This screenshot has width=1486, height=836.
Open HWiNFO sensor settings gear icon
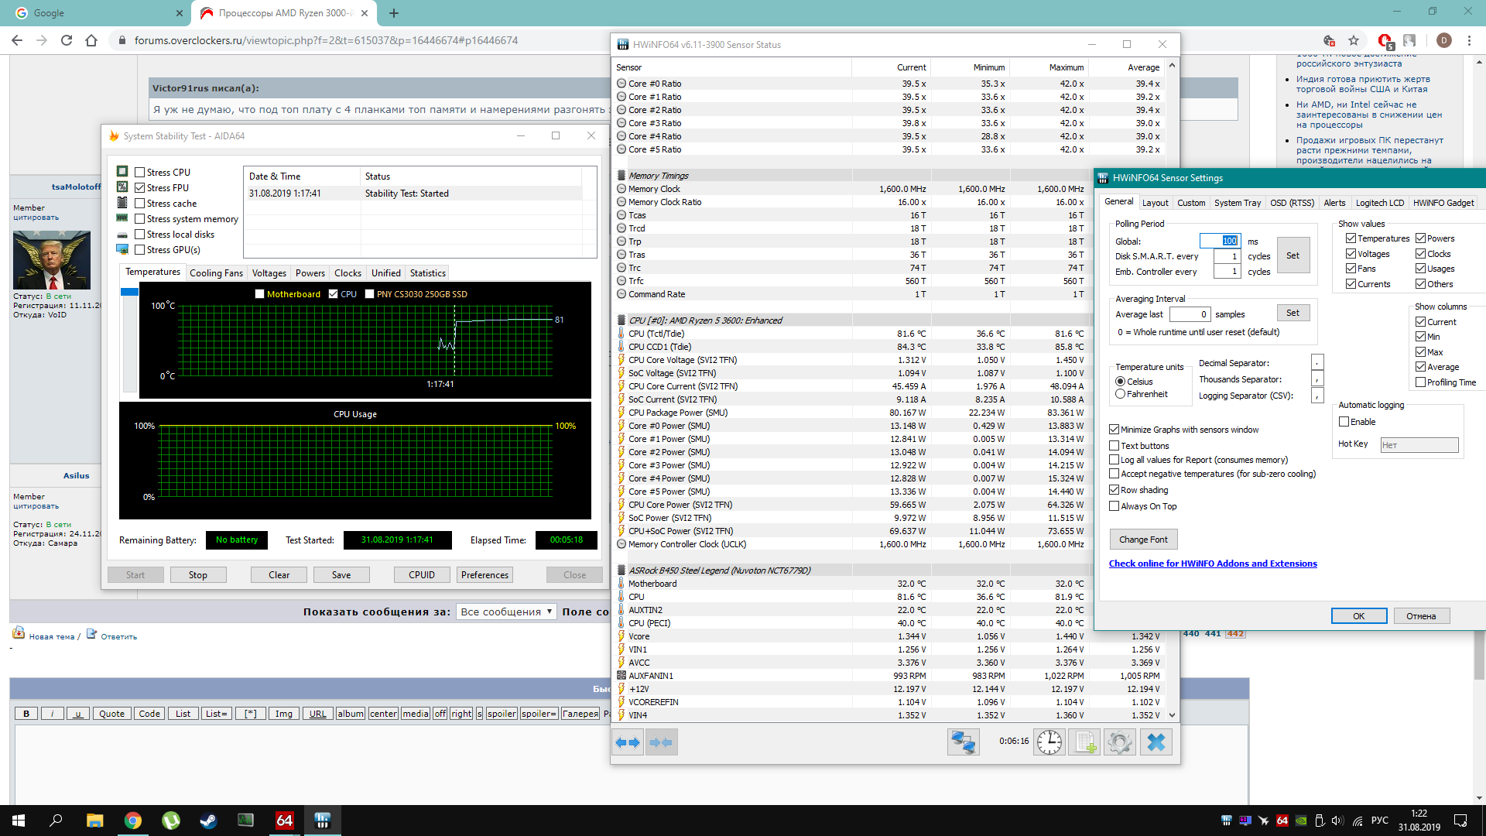coord(1119,742)
